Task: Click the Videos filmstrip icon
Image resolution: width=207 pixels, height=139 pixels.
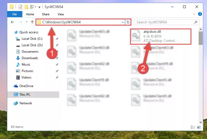Action: (18, 77)
